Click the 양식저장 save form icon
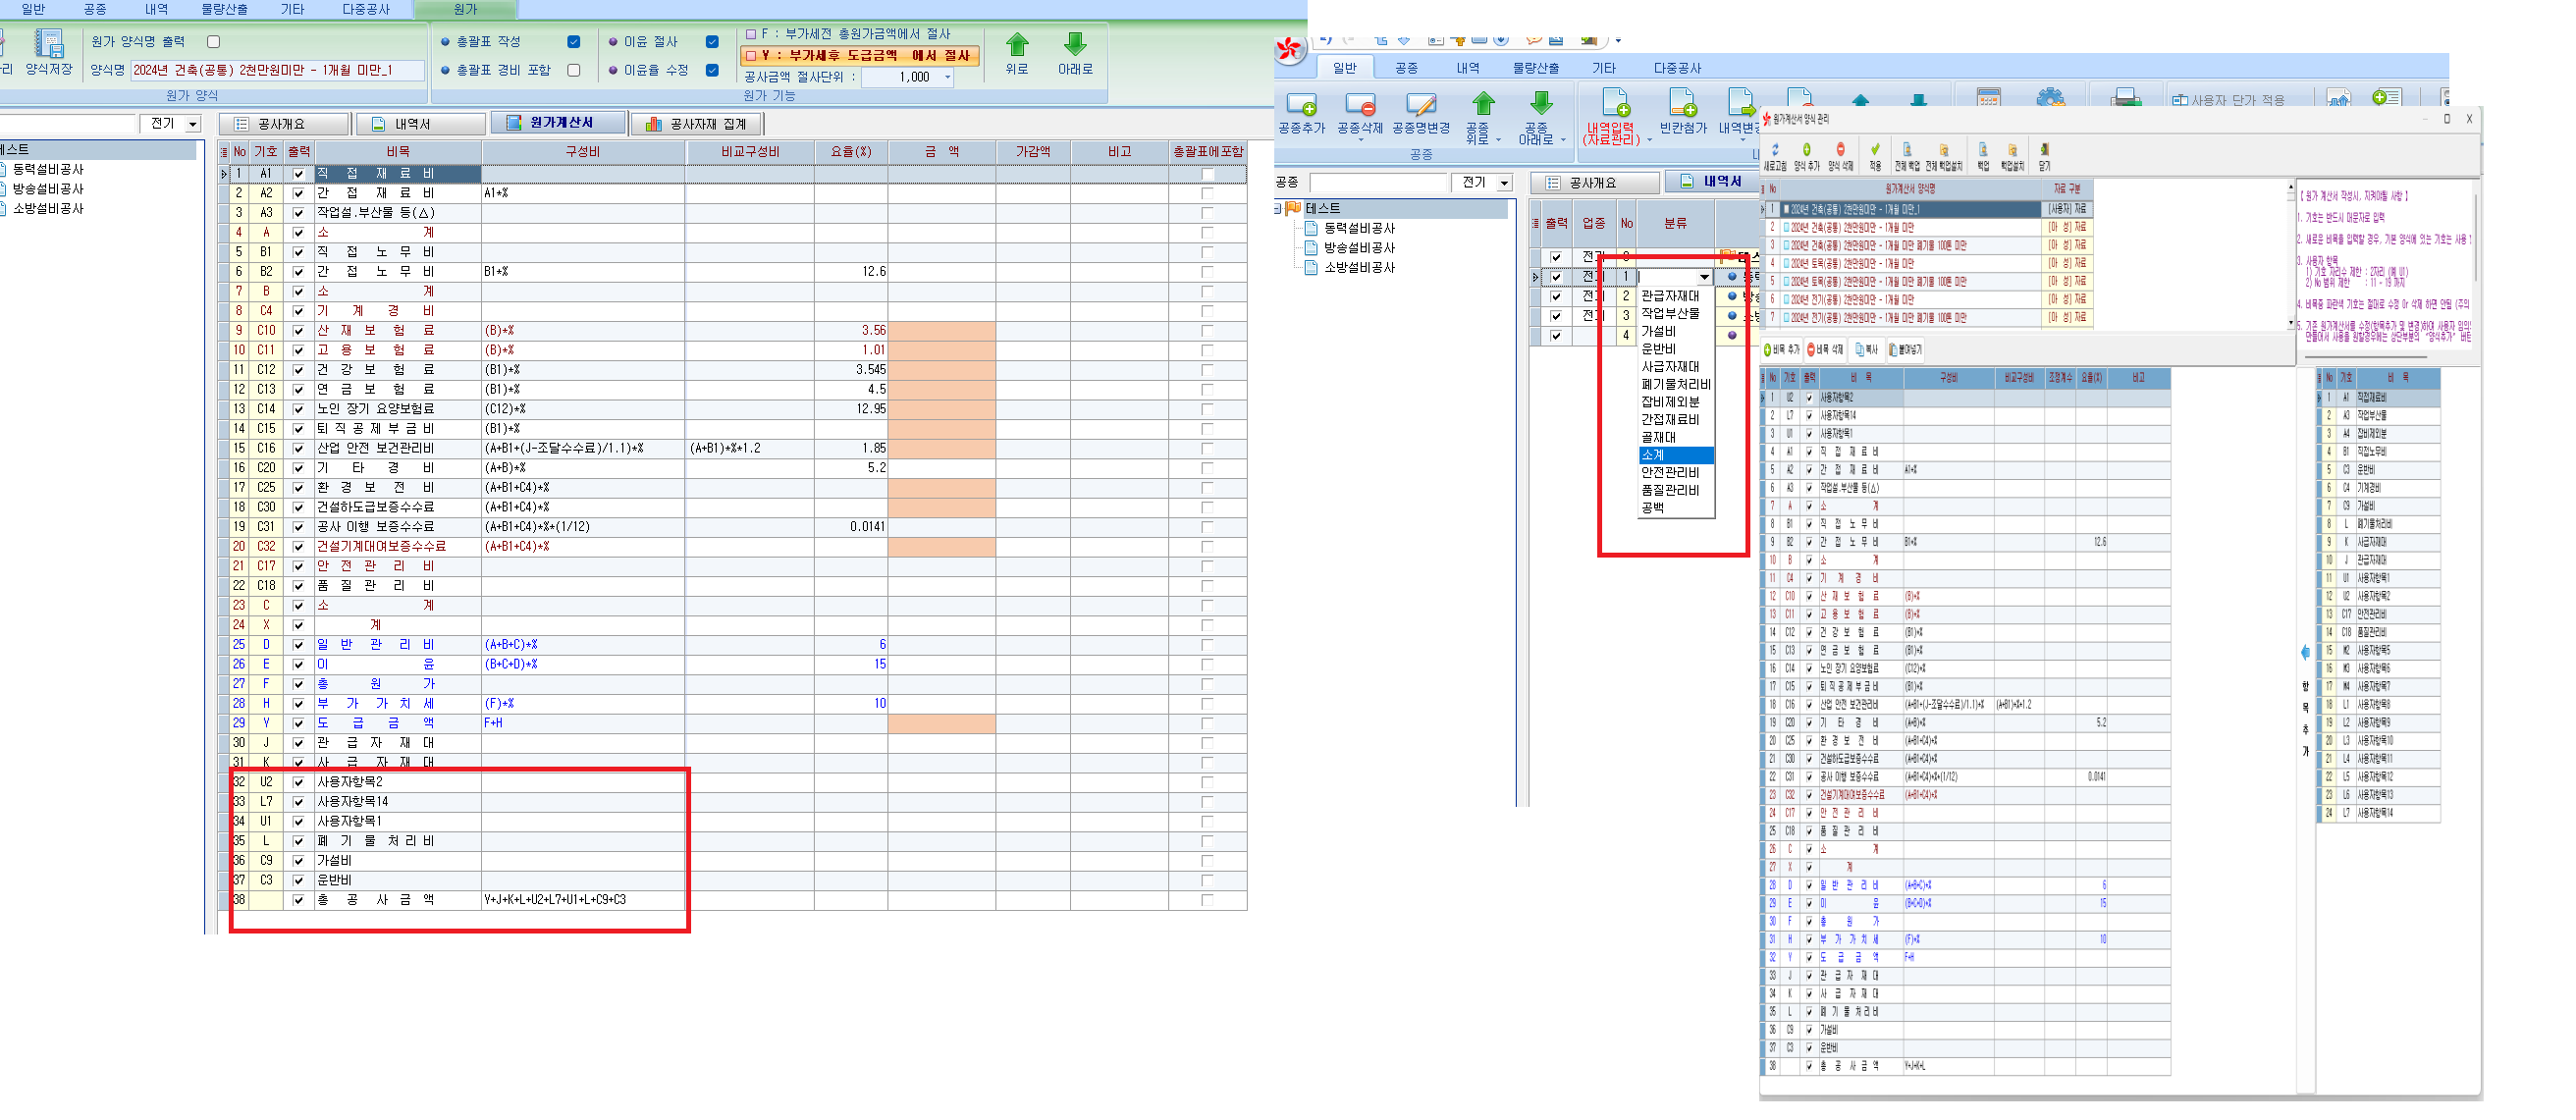Image resolution: width=2576 pixels, height=1120 pixels. click(49, 45)
